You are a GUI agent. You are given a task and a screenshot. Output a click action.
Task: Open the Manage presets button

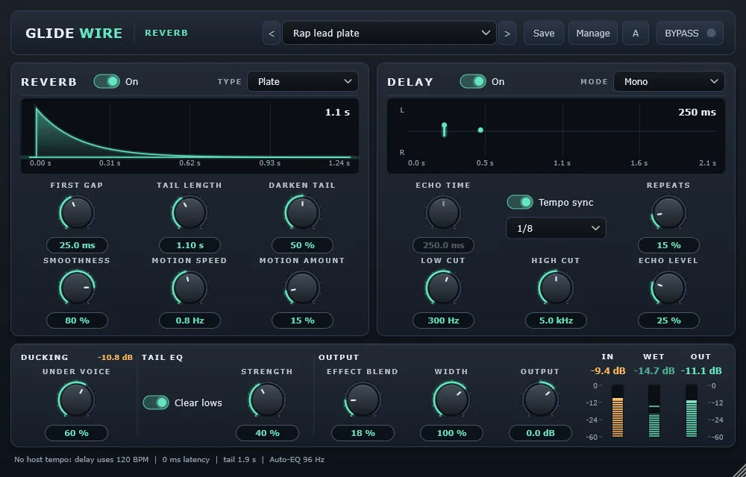click(593, 34)
